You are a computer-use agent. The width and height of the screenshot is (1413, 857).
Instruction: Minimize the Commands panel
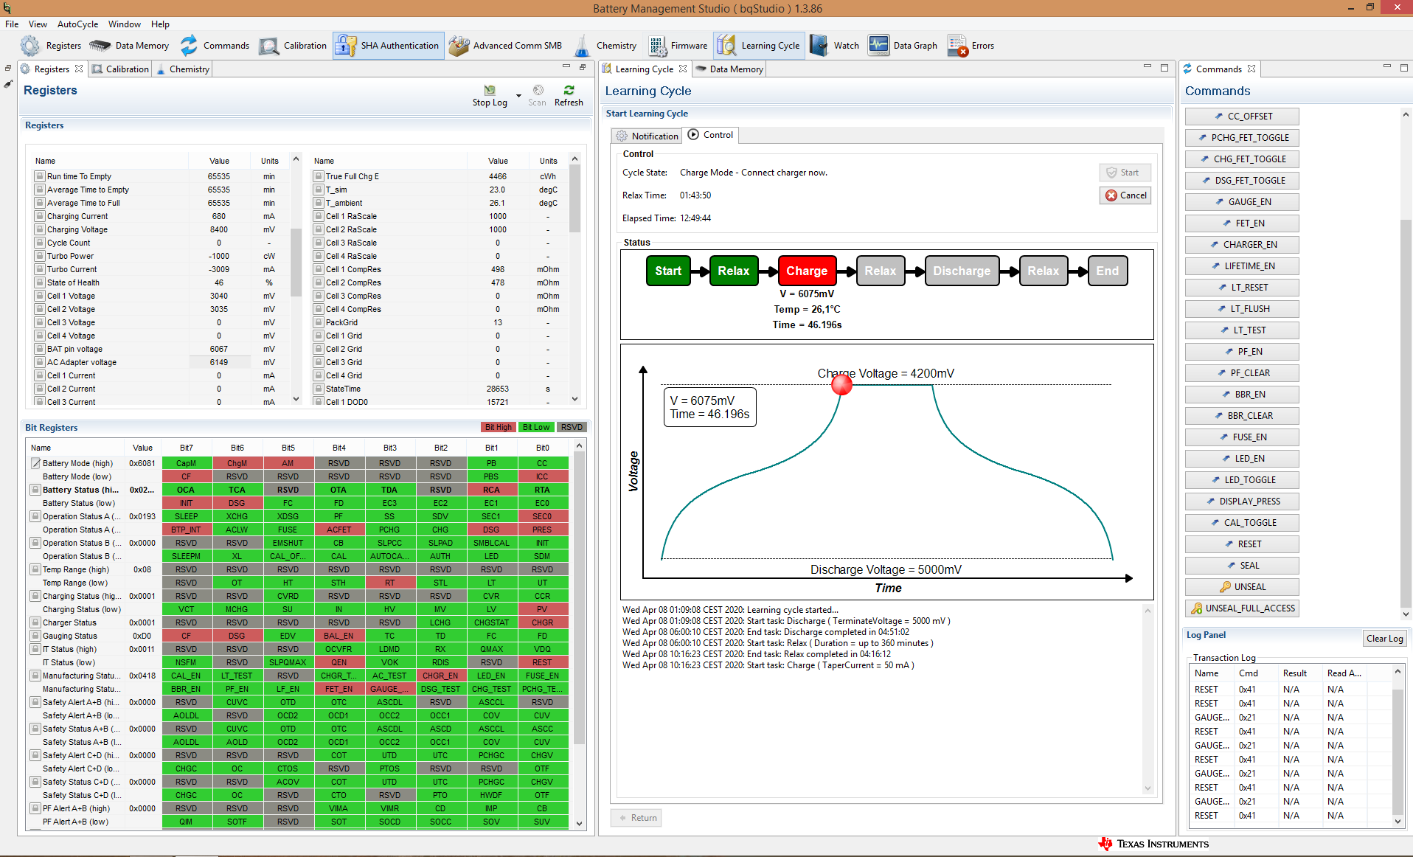click(1386, 68)
